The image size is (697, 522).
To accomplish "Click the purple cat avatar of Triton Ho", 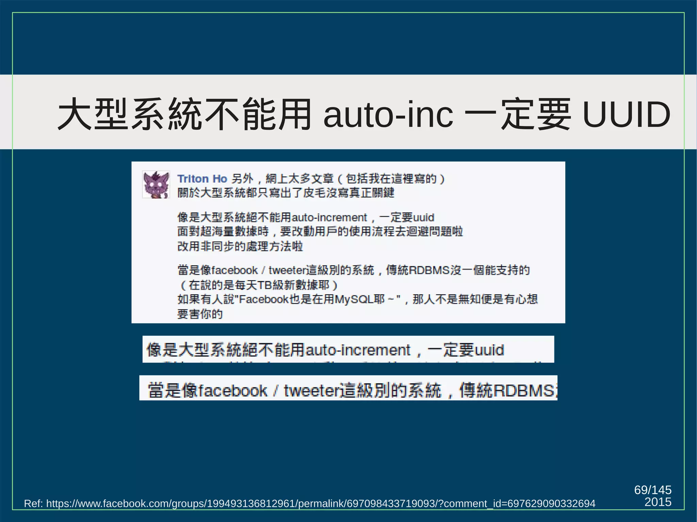I will pos(156,185).
